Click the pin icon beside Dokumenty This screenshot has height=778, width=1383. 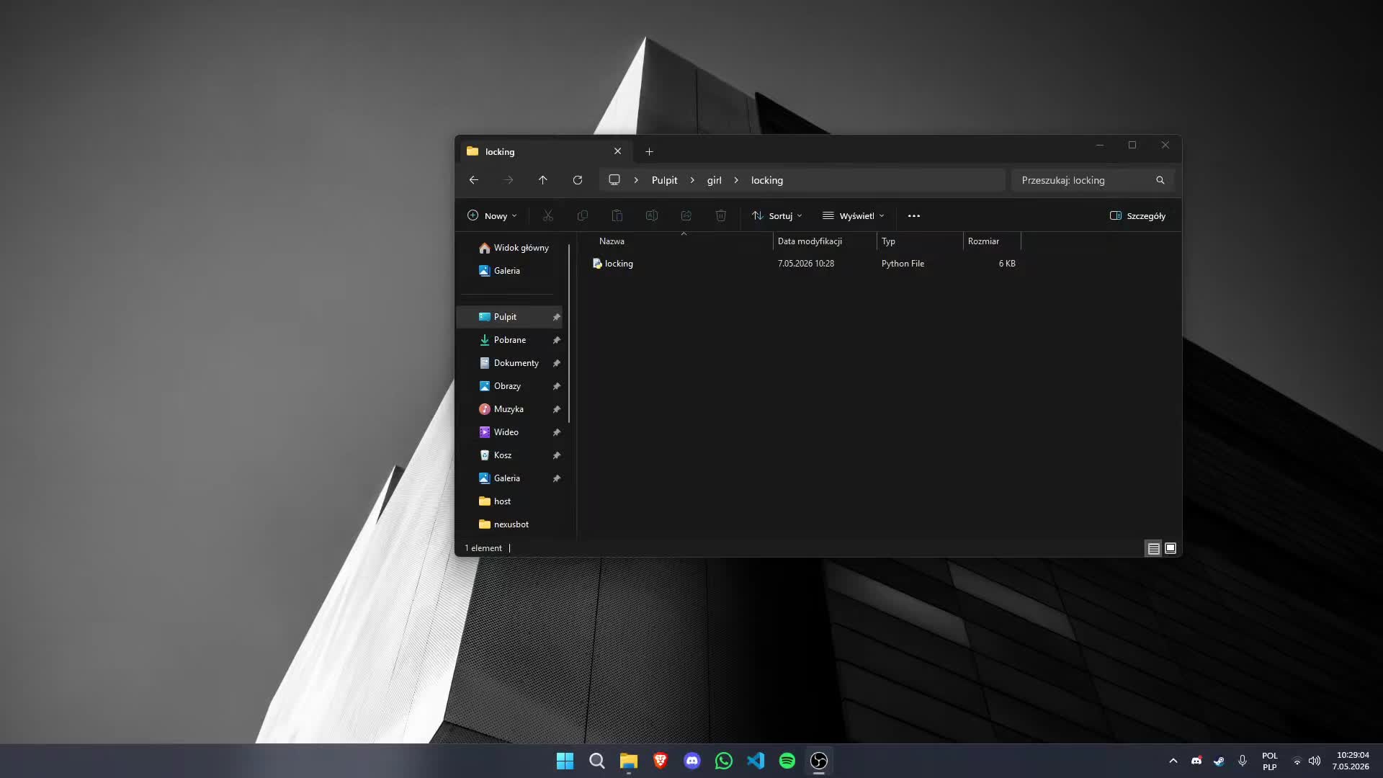coord(556,363)
